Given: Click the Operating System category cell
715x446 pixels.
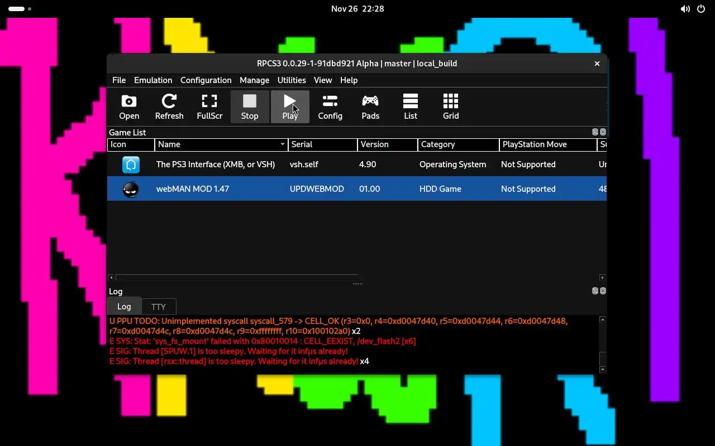Looking at the screenshot, I should coord(452,164).
